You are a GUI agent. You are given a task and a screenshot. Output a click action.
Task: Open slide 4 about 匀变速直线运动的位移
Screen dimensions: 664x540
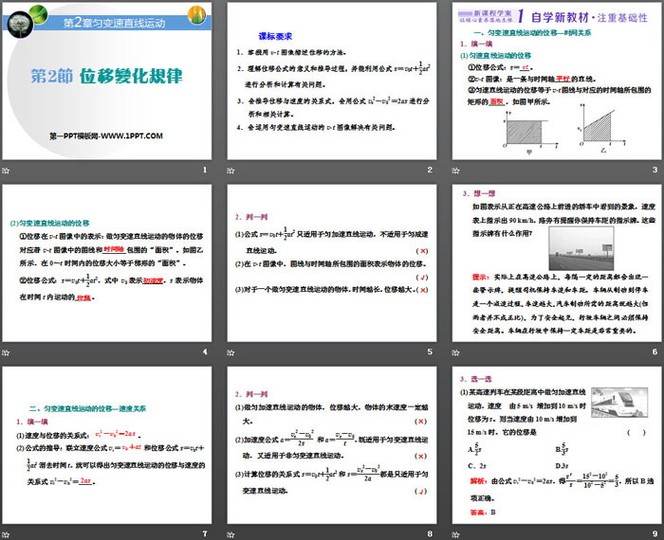[109, 263]
